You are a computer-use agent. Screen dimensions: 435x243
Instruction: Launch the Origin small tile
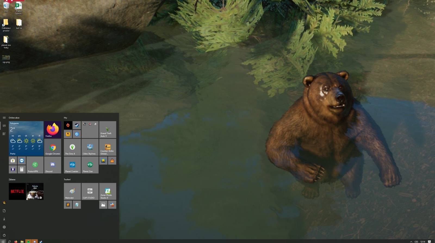[68, 125]
